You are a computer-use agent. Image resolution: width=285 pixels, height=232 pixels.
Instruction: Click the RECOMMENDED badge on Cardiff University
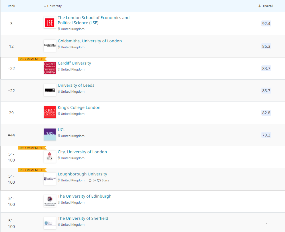(x=32, y=59)
